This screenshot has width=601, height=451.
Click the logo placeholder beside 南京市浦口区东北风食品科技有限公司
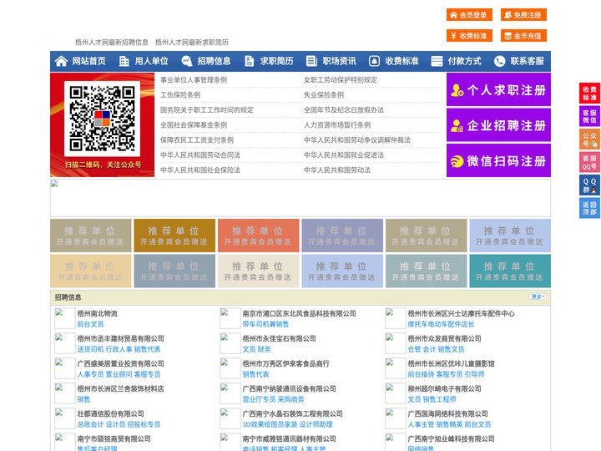point(230,318)
